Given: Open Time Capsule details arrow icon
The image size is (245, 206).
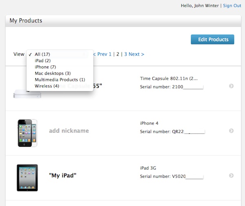Looking at the screenshot, I should (x=231, y=86).
